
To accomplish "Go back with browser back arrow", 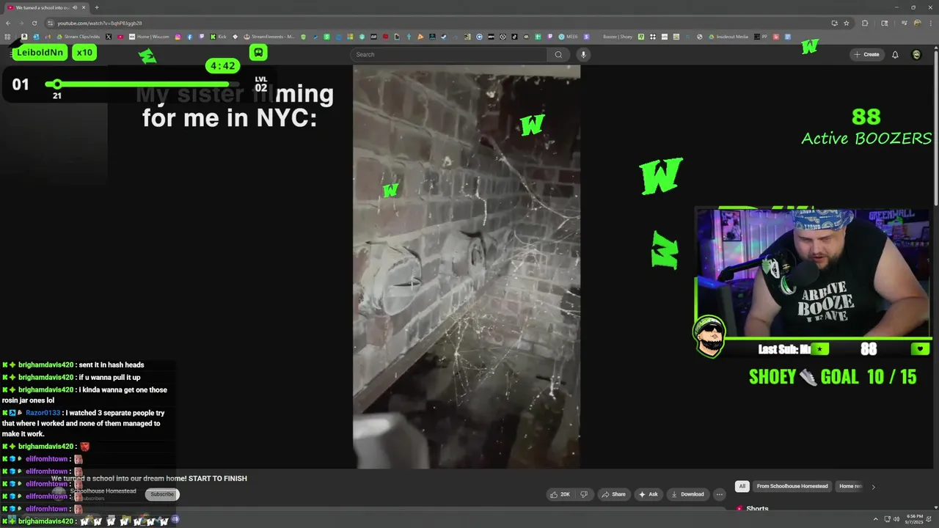I will tap(8, 23).
